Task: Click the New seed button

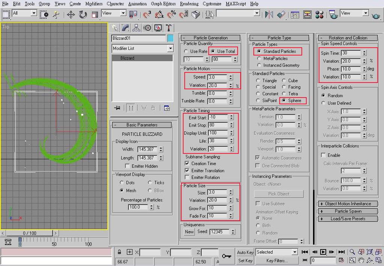Action: point(189,231)
